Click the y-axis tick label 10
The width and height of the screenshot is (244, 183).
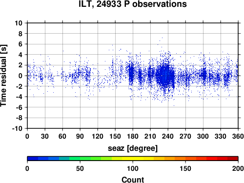point(19,23)
